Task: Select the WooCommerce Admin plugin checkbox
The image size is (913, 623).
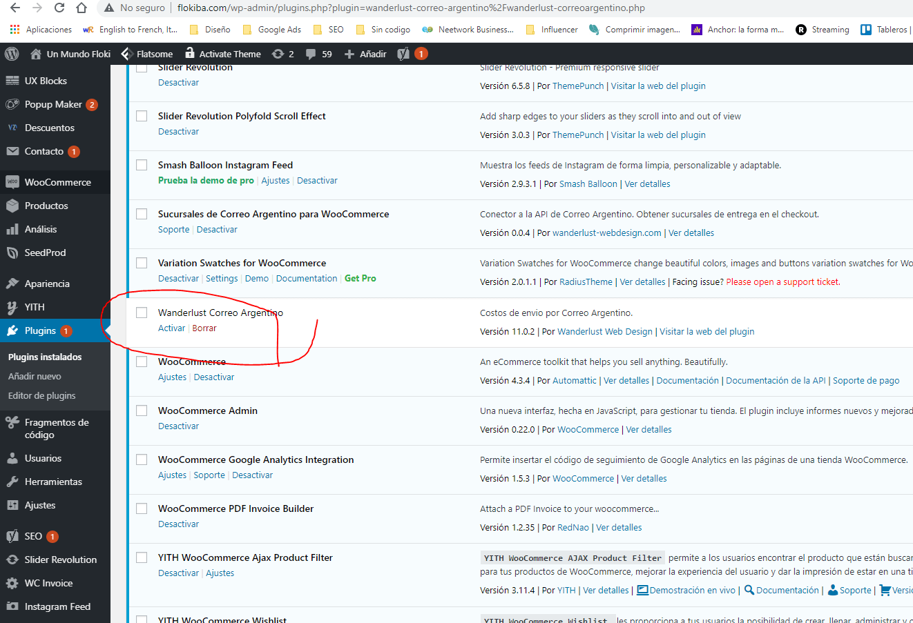Action: pyautogui.click(x=142, y=411)
